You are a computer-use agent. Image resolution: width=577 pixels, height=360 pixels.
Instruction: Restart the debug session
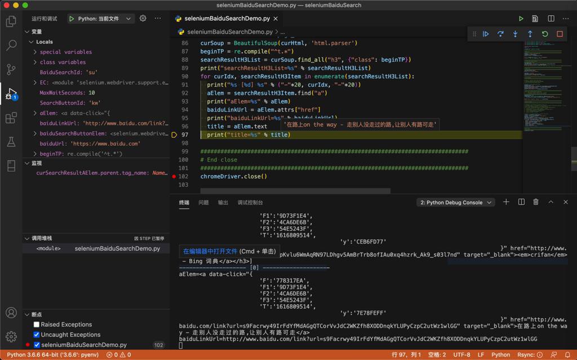[x=545, y=34]
